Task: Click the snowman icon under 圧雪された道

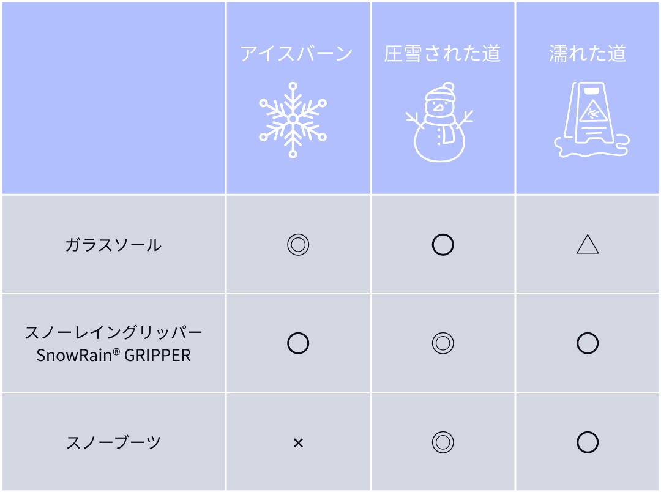Action: (x=439, y=122)
